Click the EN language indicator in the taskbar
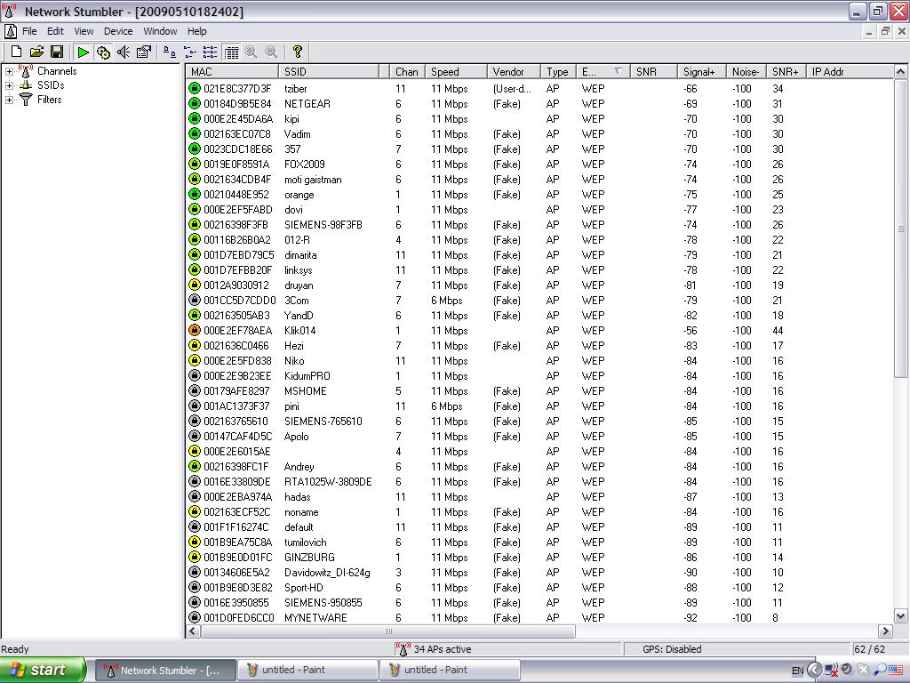910x683 pixels. [797, 671]
